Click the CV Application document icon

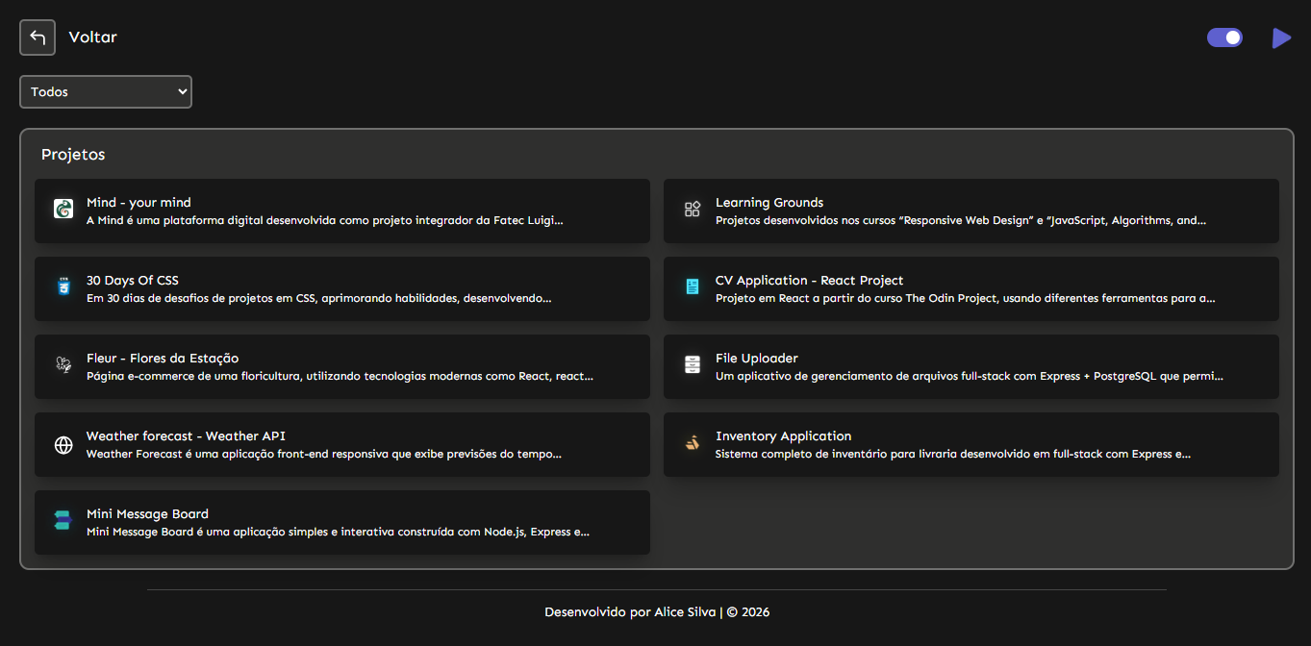pos(693,286)
